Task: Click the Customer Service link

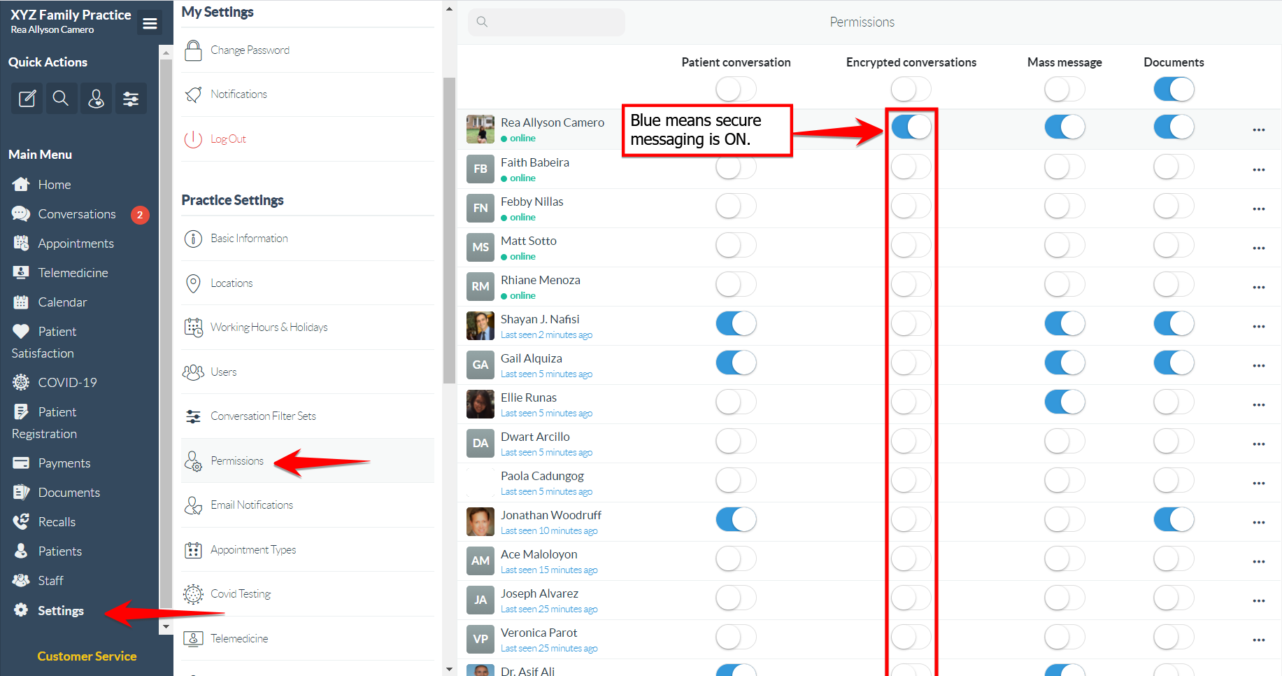Action: coord(86,656)
